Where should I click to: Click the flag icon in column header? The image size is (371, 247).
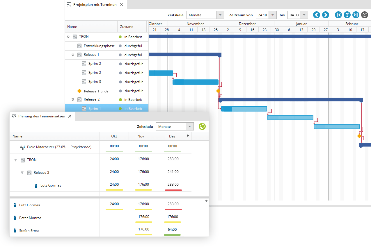[188, 136]
